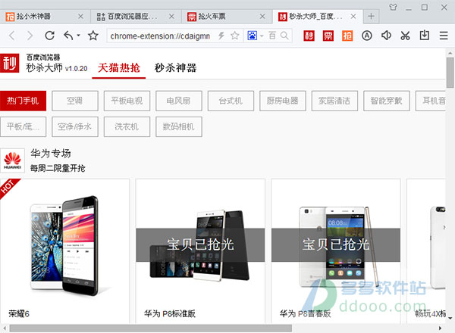
Task: Select the 热门手机 category button
Action: click(x=23, y=101)
